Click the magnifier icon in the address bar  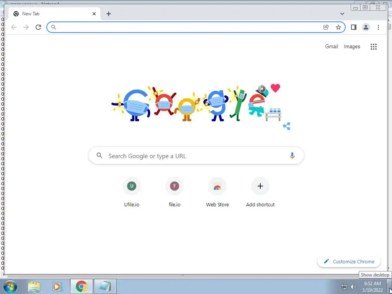(53, 27)
